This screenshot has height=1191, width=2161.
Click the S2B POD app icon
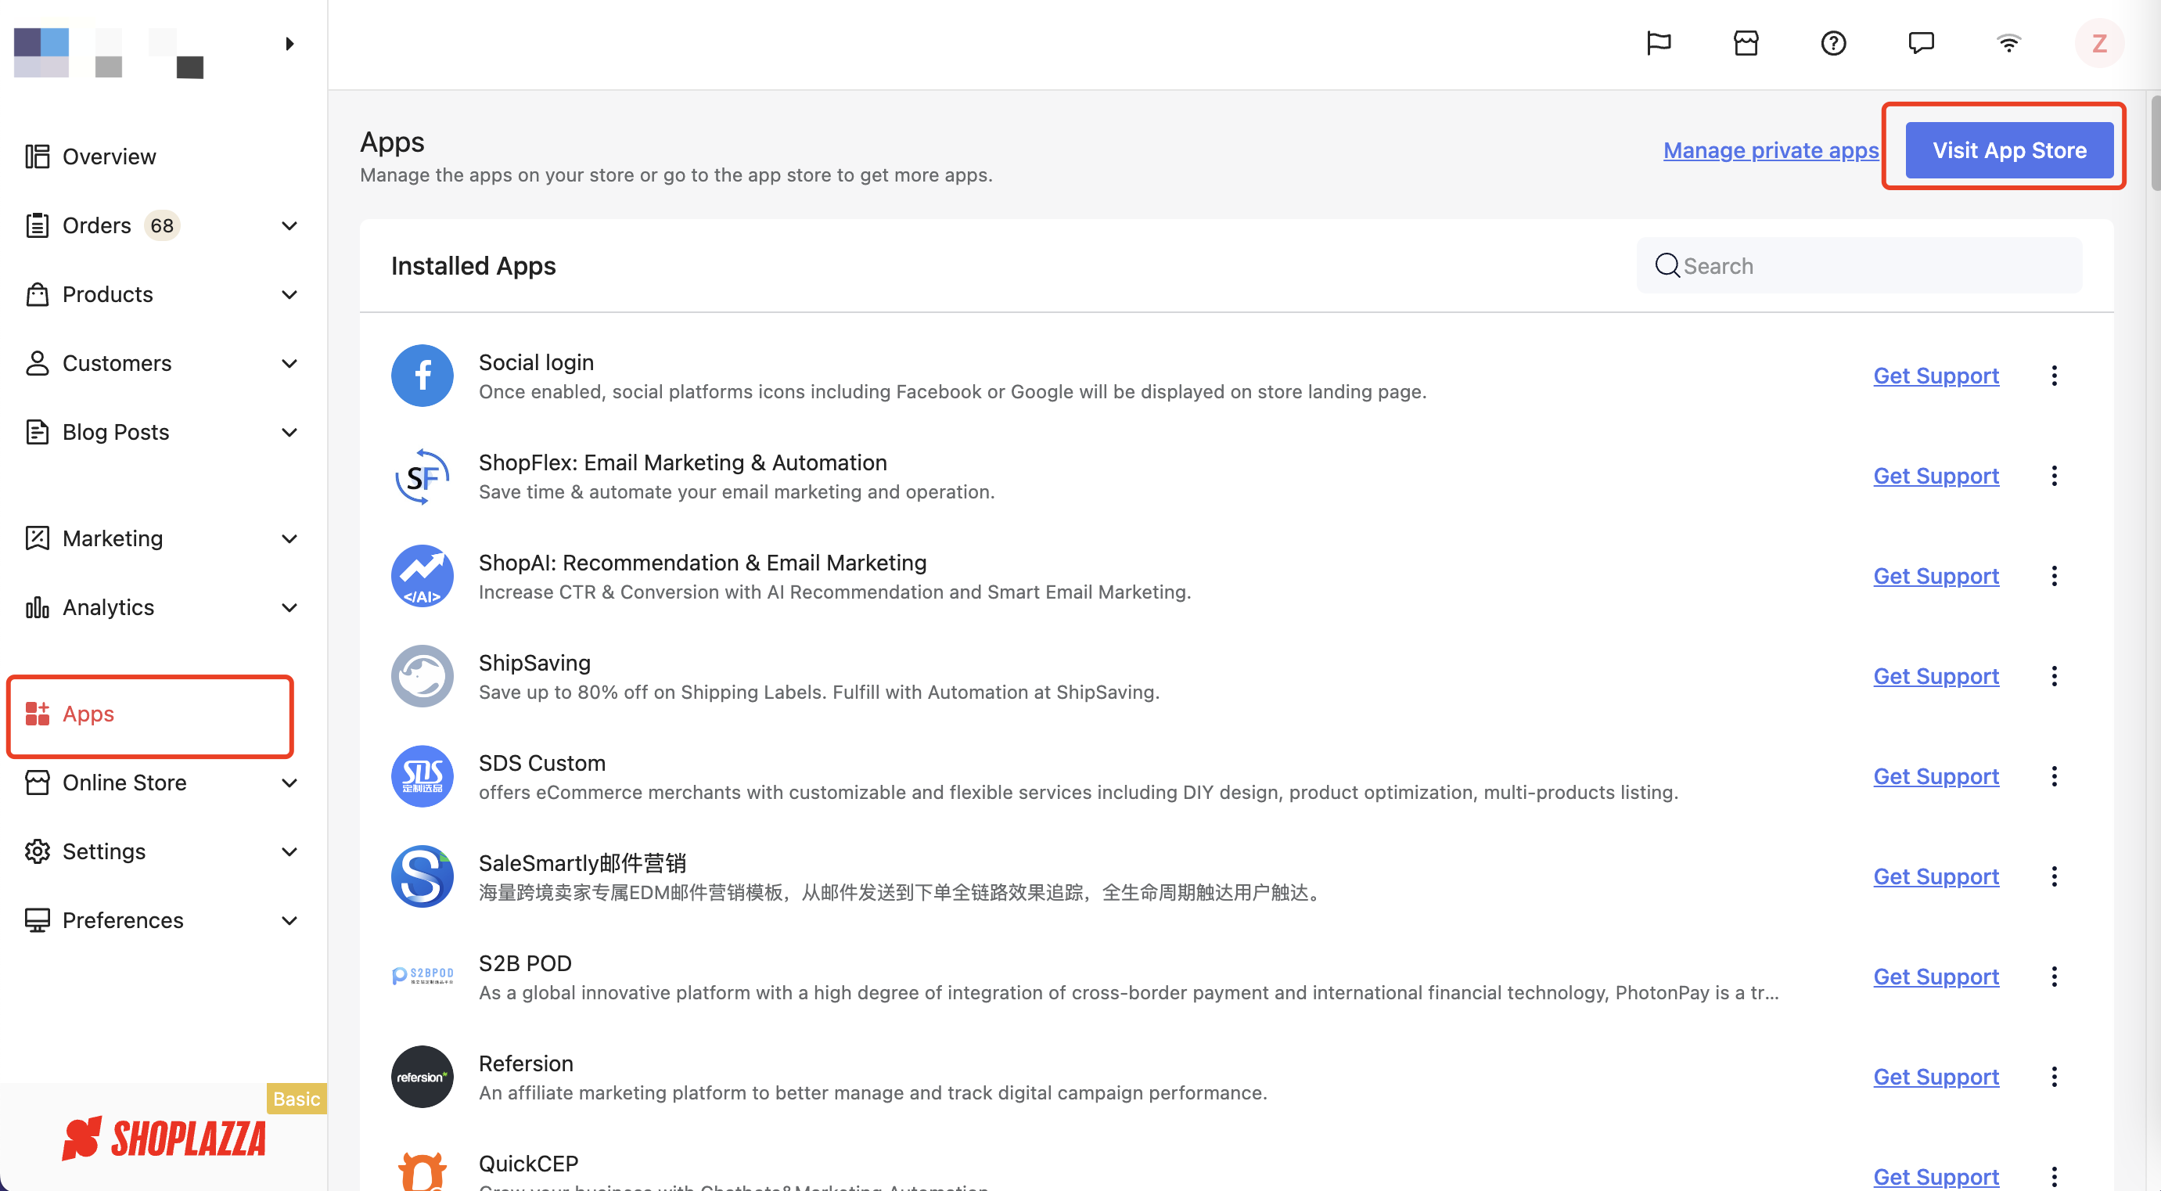click(422, 977)
